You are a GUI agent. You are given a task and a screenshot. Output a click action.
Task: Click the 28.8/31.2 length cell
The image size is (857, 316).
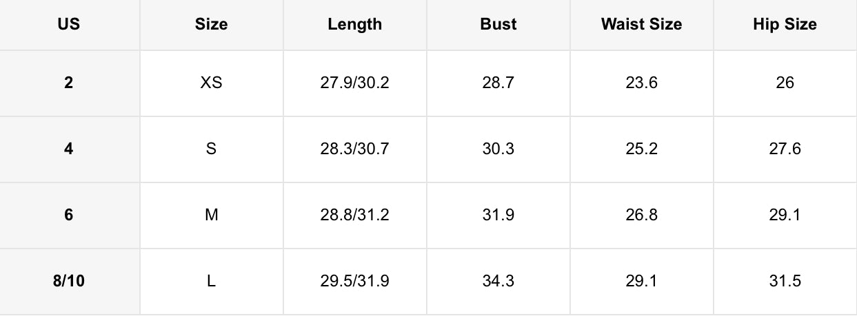(x=354, y=215)
